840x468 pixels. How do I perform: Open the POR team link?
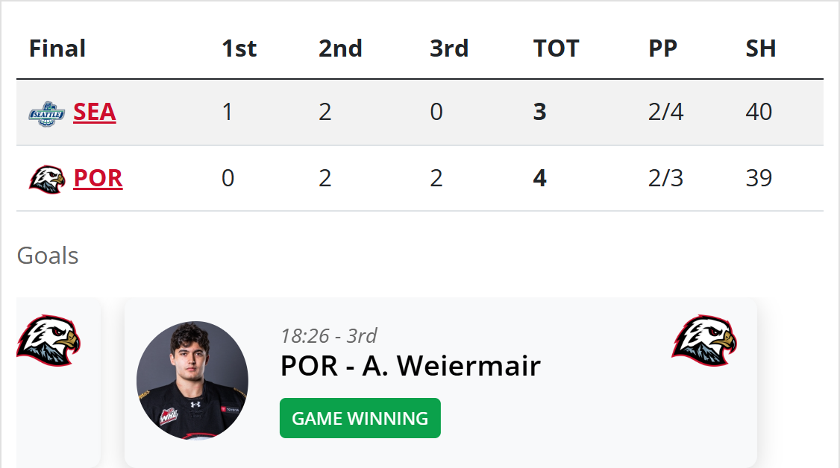pyautogui.click(x=98, y=179)
